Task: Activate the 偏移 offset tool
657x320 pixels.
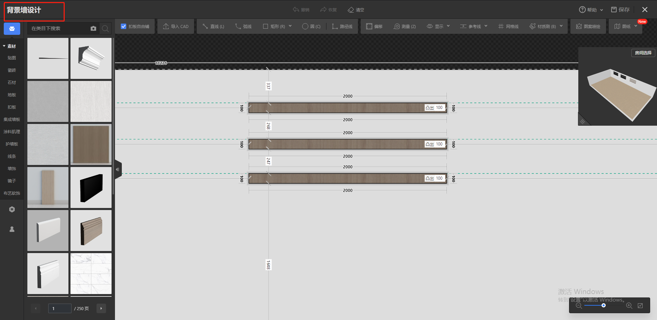Action: [x=374, y=26]
